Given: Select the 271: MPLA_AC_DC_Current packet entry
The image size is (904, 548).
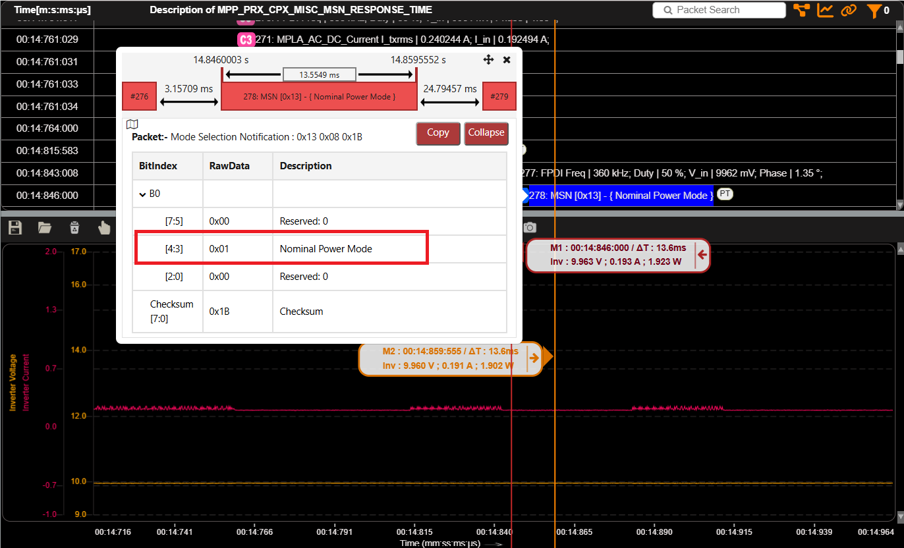Looking at the screenshot, I should 403,40.
